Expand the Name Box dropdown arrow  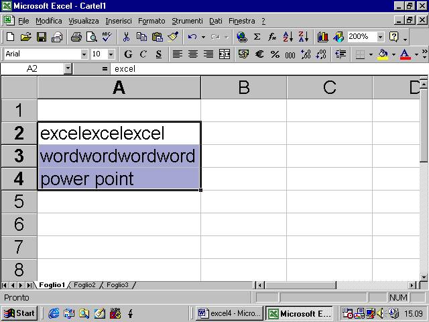pos(68,68)
